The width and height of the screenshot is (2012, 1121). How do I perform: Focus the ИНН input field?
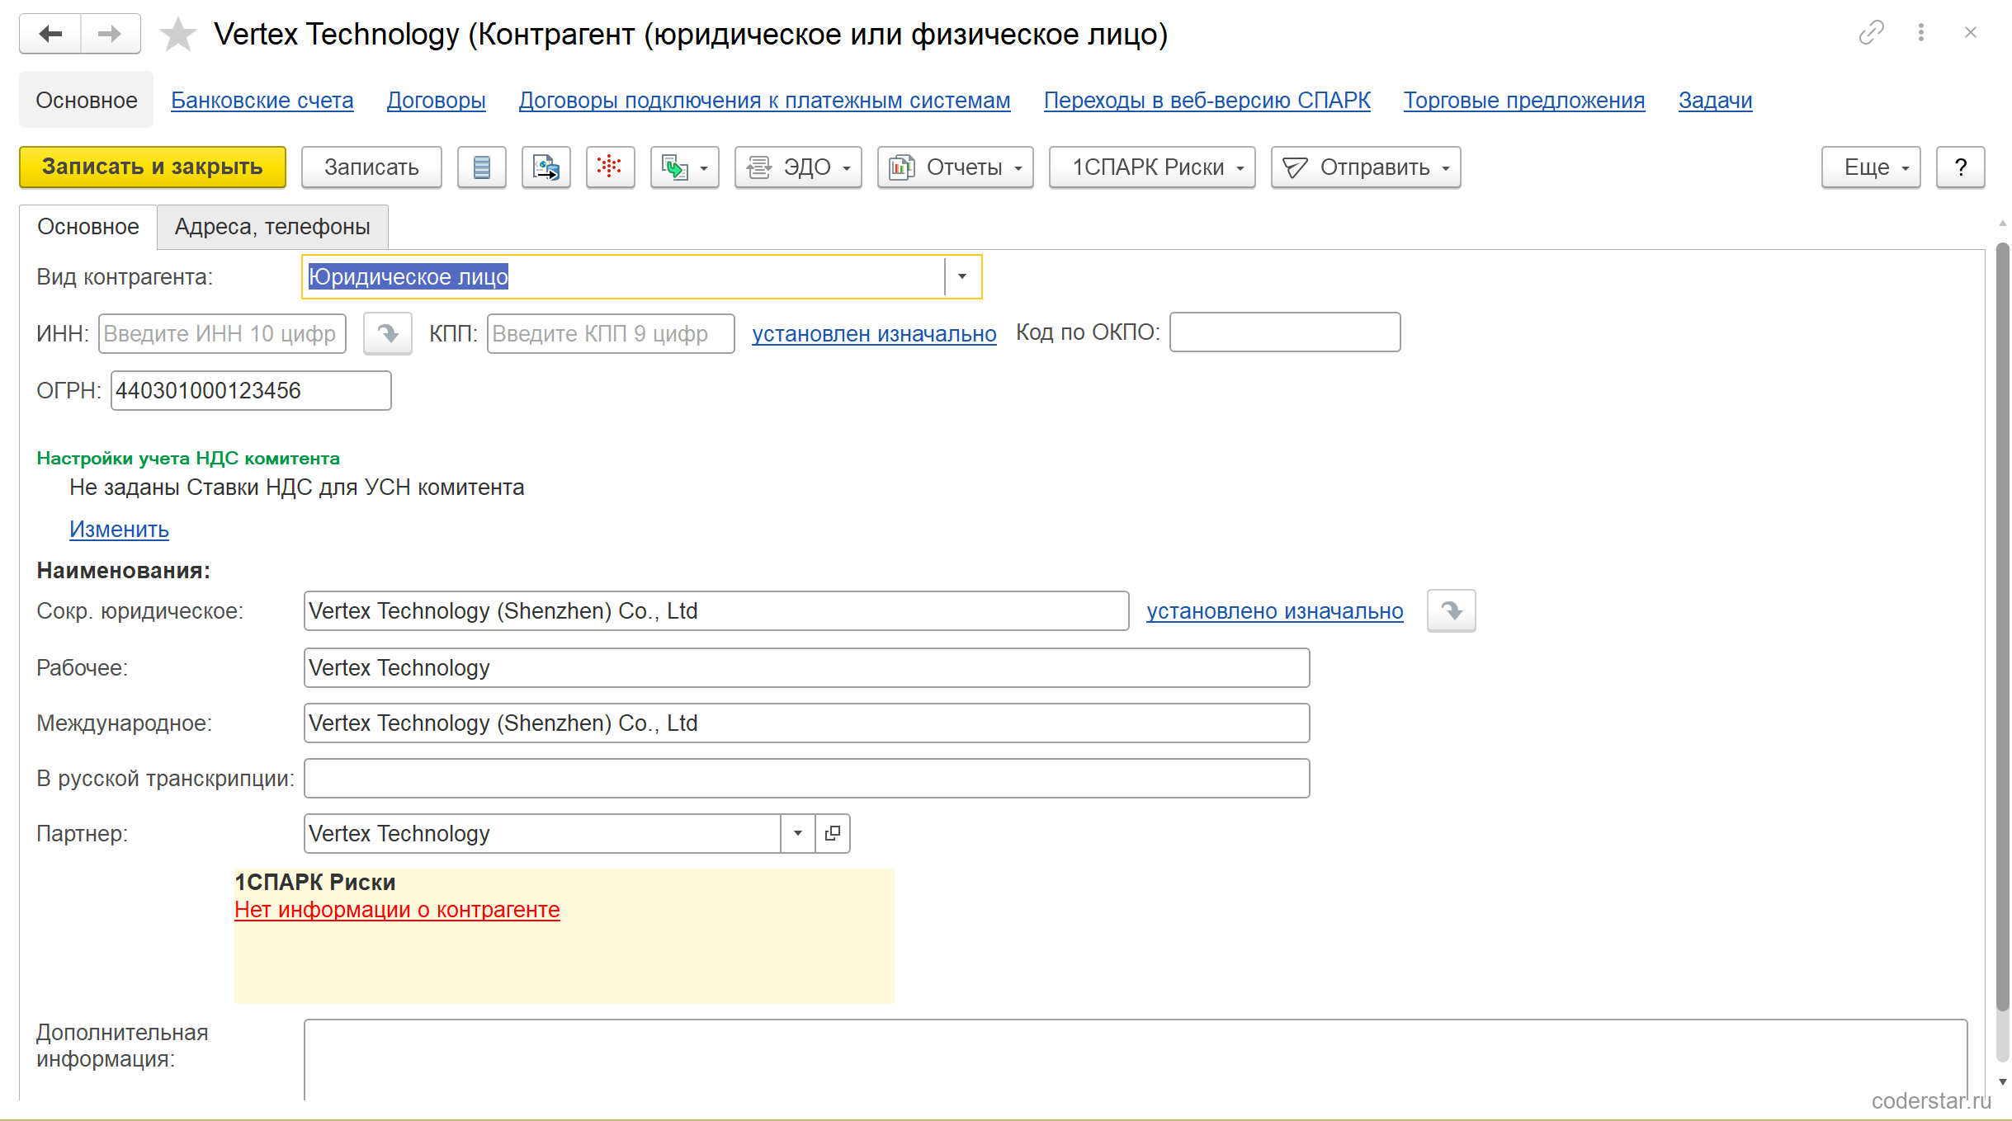click(222, 334)
